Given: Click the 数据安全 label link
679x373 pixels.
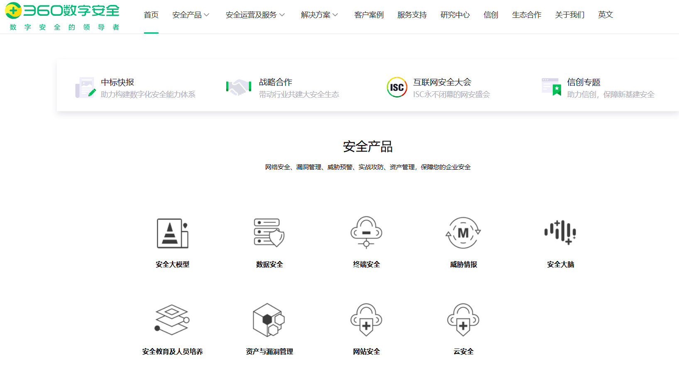Looking at the screenshot, I should (x=269, y=264).
